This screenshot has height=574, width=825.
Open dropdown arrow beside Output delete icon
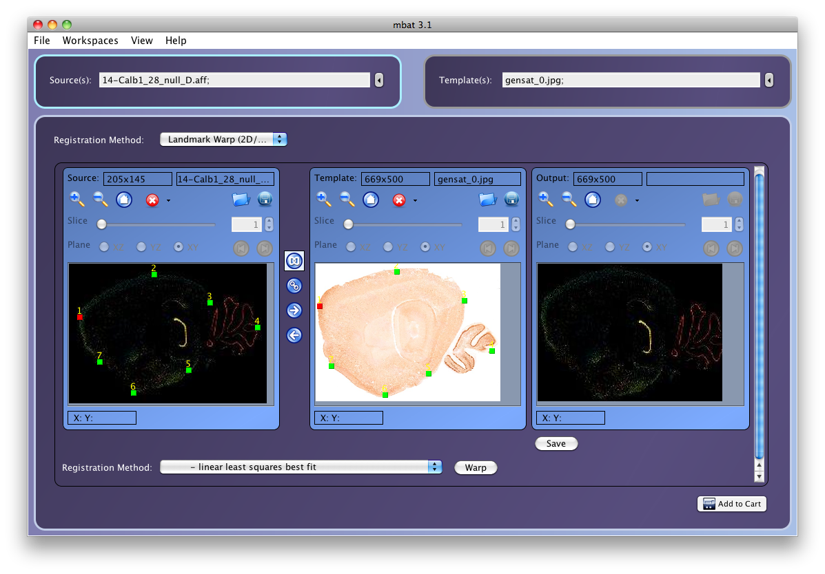(x=637, y=200)
